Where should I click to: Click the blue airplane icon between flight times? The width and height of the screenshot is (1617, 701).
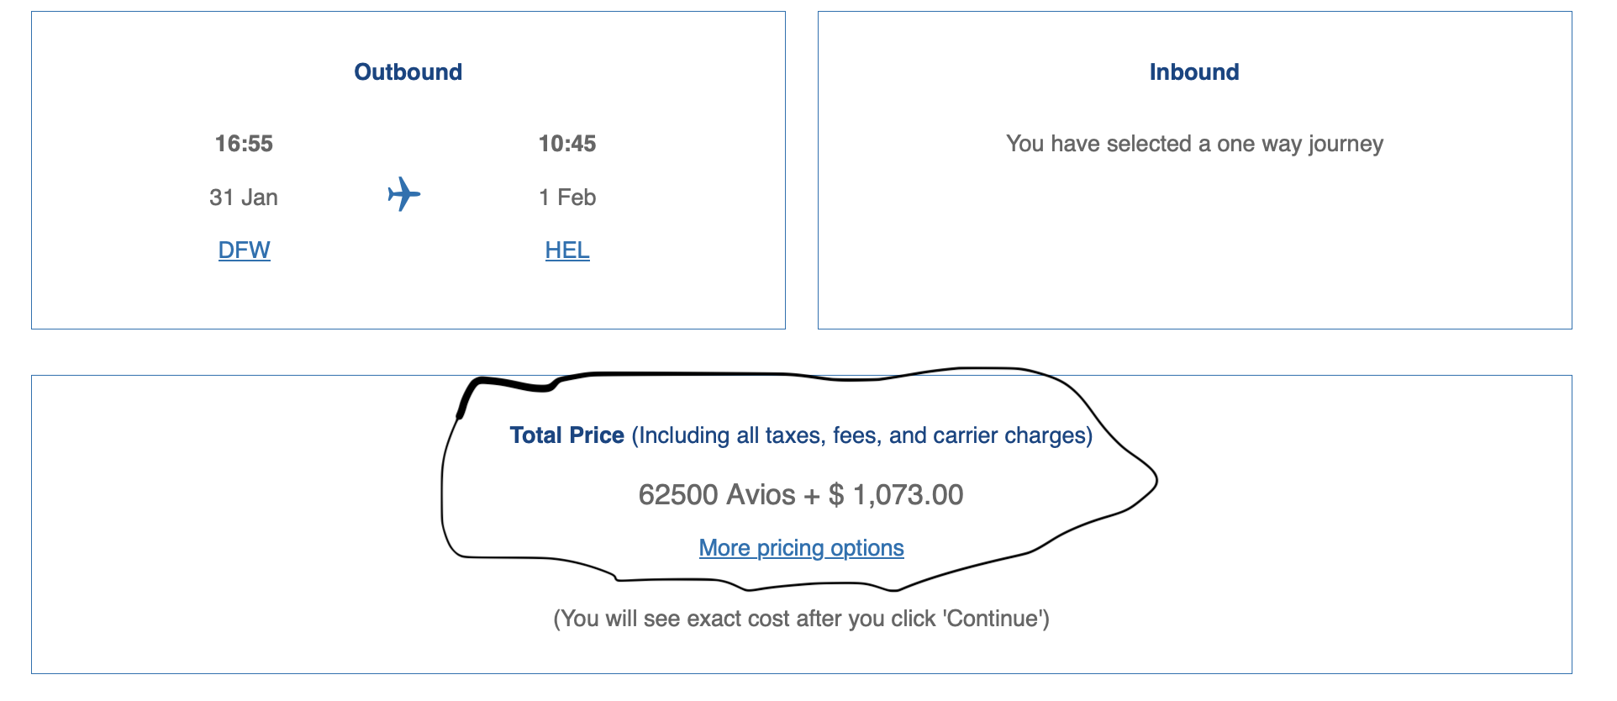(404, 194)
